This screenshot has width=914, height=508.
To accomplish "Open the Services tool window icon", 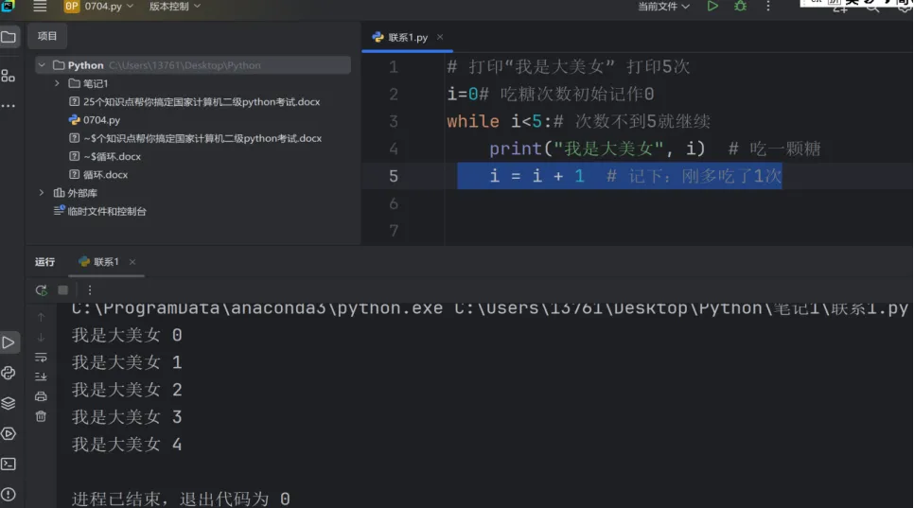I will pos(9,434).
